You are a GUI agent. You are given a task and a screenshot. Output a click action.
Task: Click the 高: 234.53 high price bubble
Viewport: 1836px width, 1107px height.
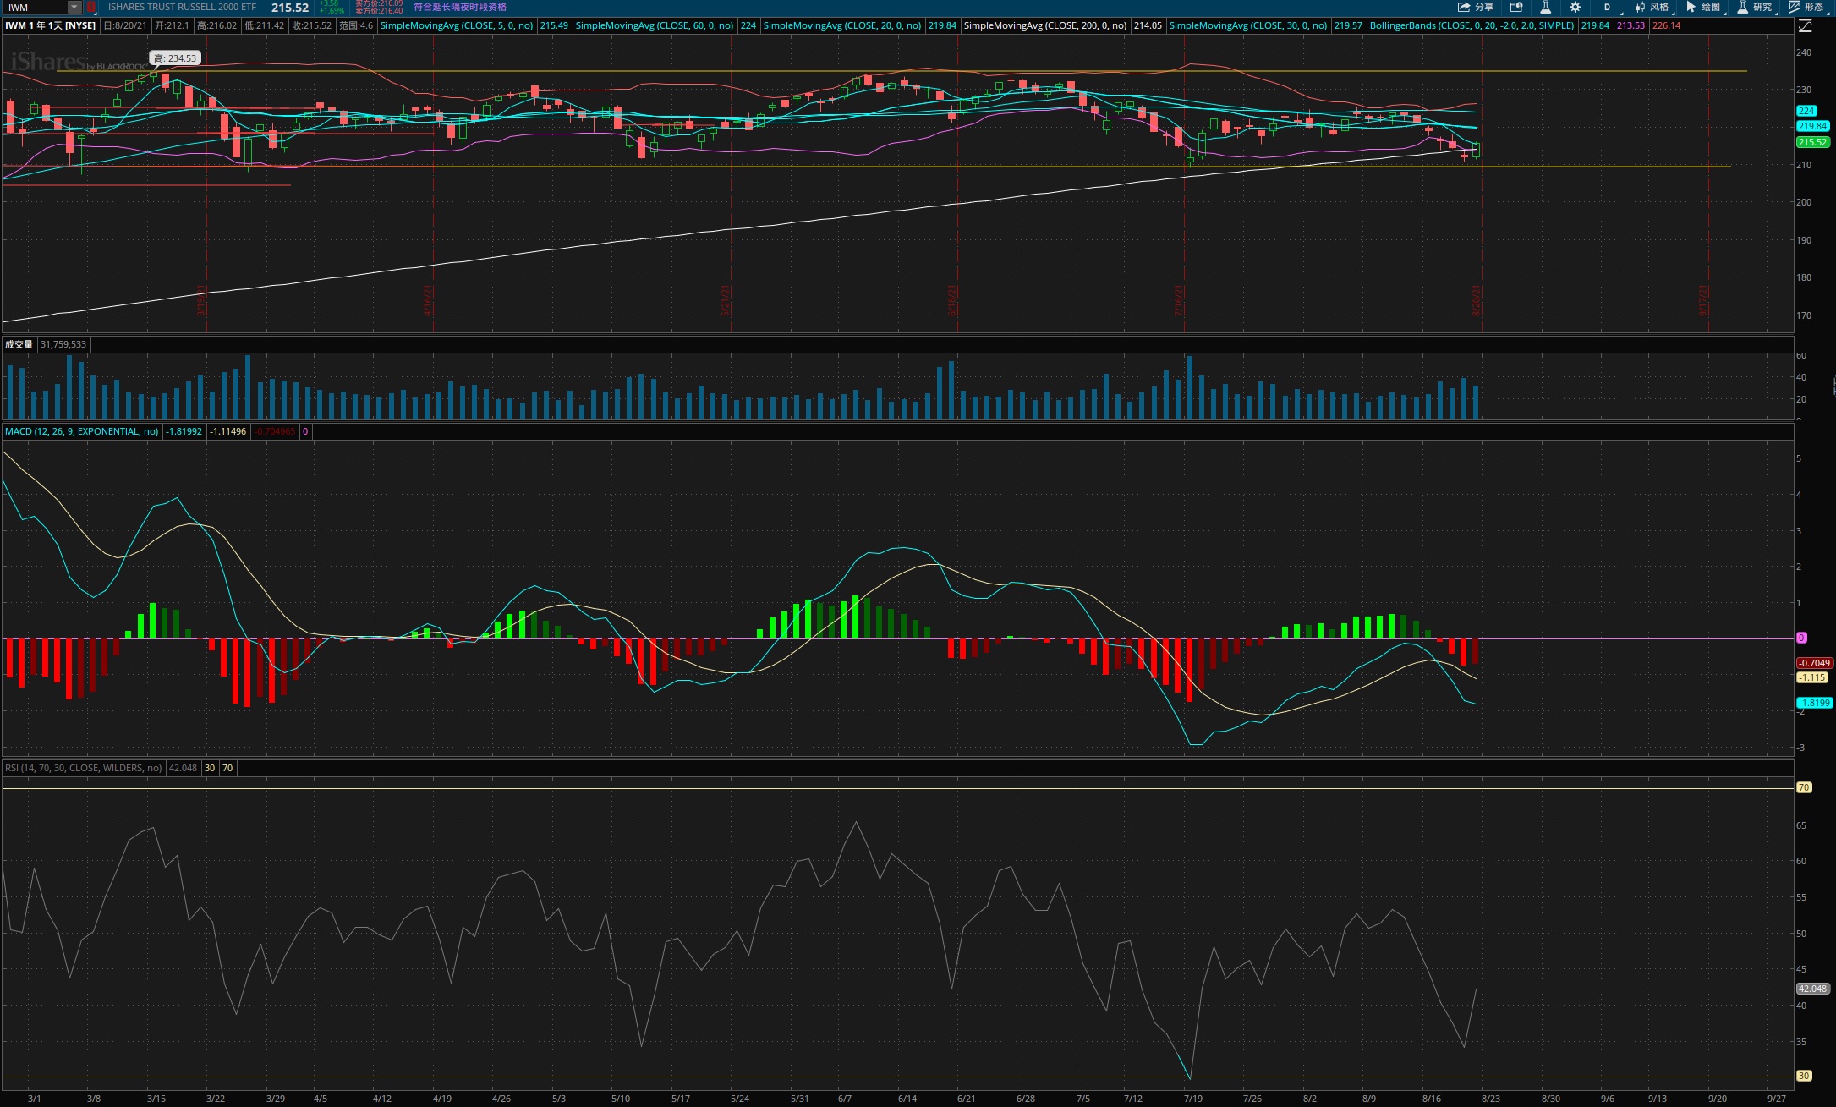(175, 58)
